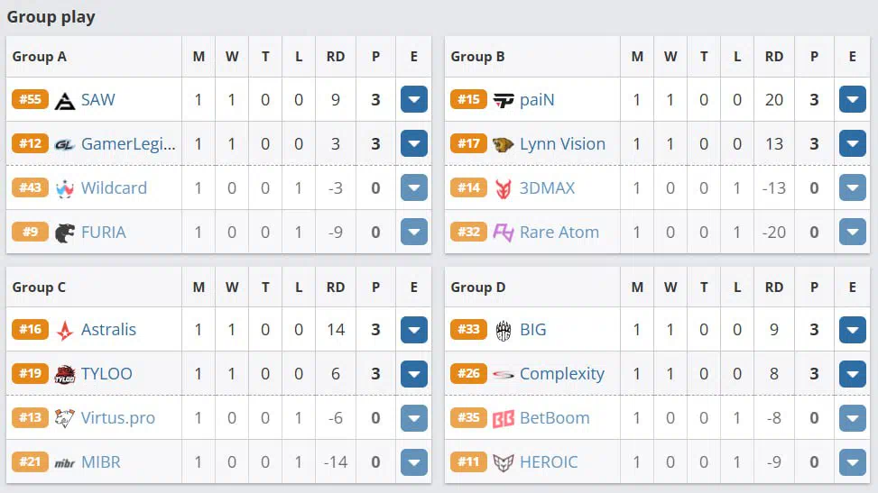Click the SAW team logo icon
Screen dimensions: 878x493
(x=64, y=100)
